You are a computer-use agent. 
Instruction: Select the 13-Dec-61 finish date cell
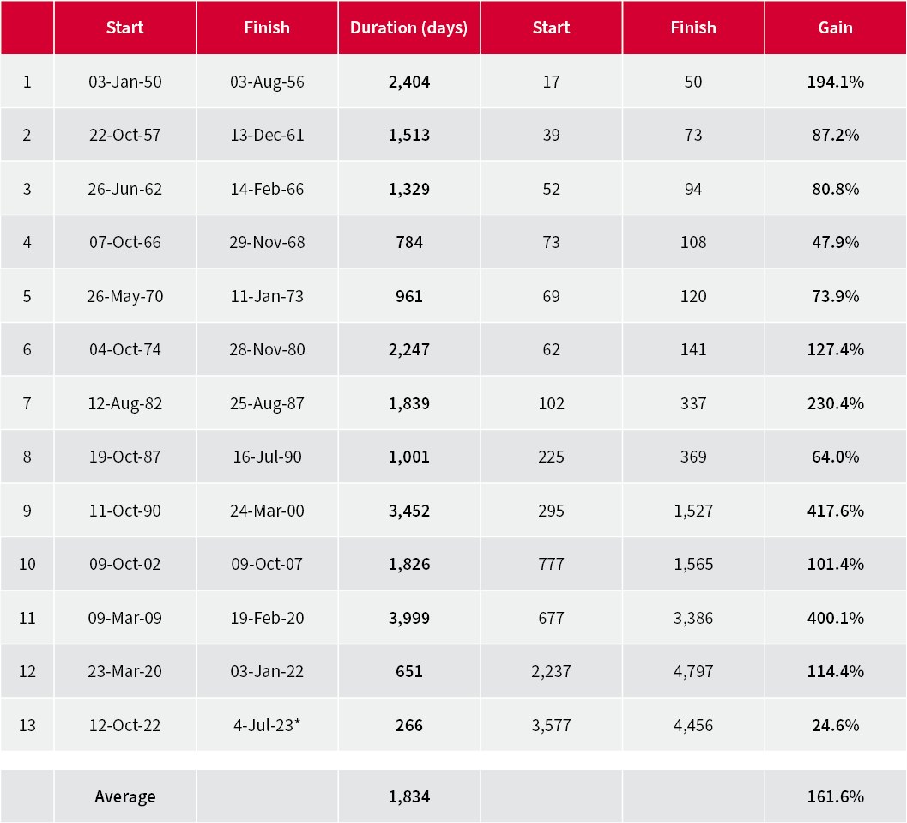[267, 136]
